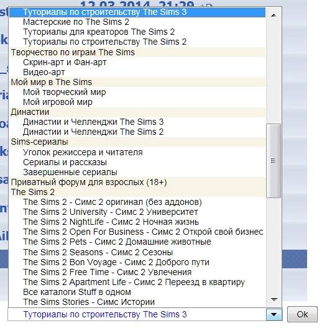
Task: Click the dropdown vertical scrollbar thumb
Action: pos(274,161)
